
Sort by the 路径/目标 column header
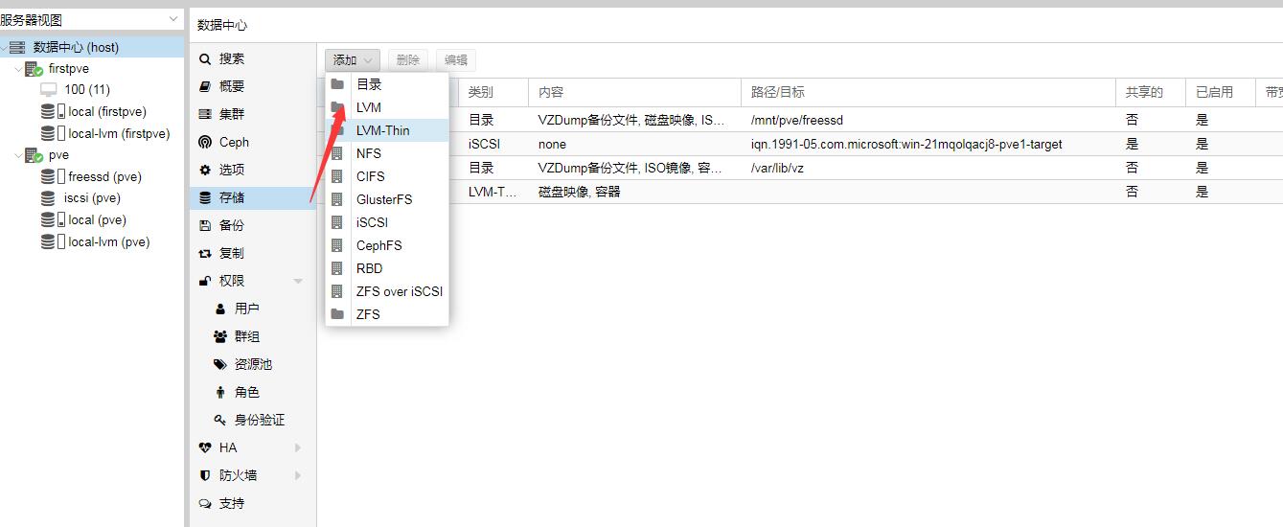point(777,93)
